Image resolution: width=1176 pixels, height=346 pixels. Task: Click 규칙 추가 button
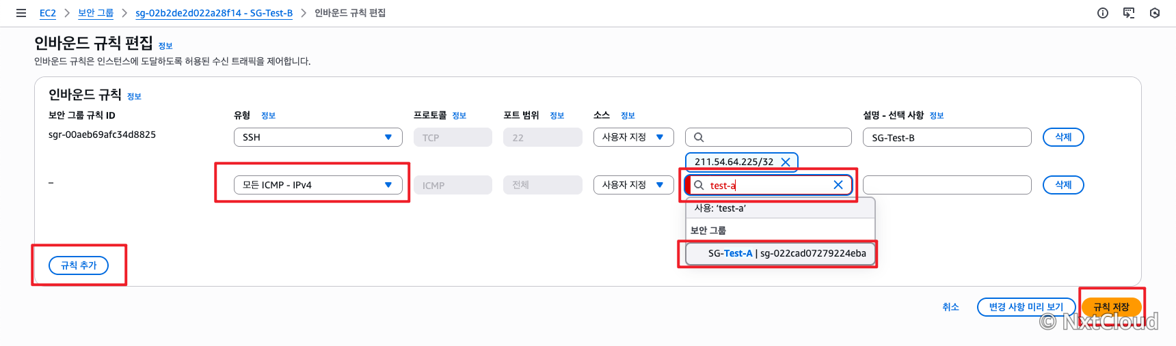pyautogui.click(x=79, y=265)
